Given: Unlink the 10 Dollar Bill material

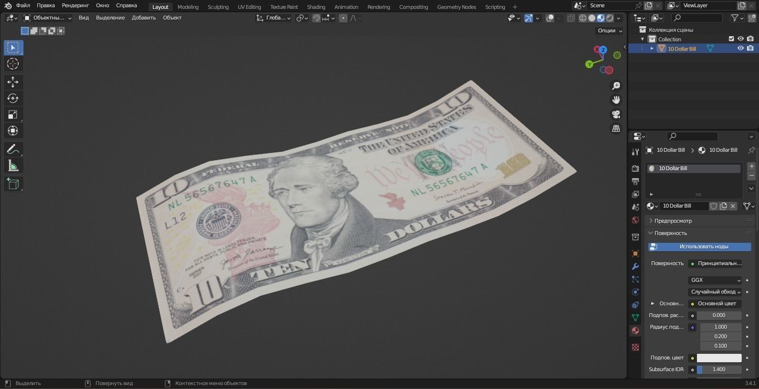Looking at the screenshot, I should tap(733, 206).
